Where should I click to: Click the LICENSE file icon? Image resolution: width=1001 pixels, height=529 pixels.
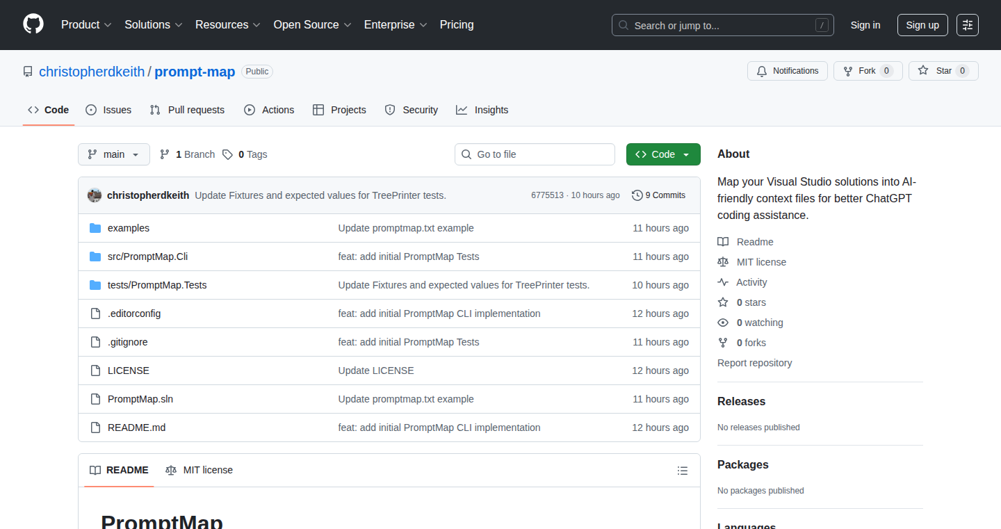(x=95, y=371)
